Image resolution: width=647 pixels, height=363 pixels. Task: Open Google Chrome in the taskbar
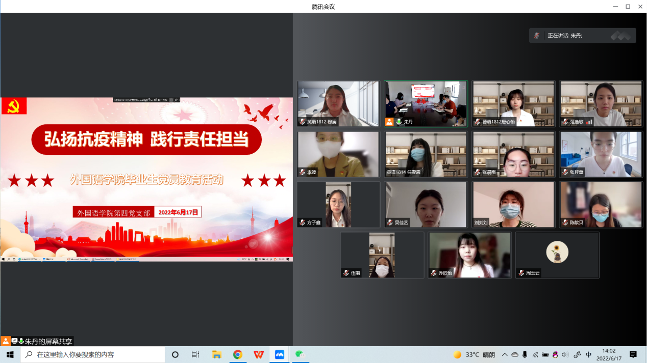pyautogui.click(x=238, y=355)
